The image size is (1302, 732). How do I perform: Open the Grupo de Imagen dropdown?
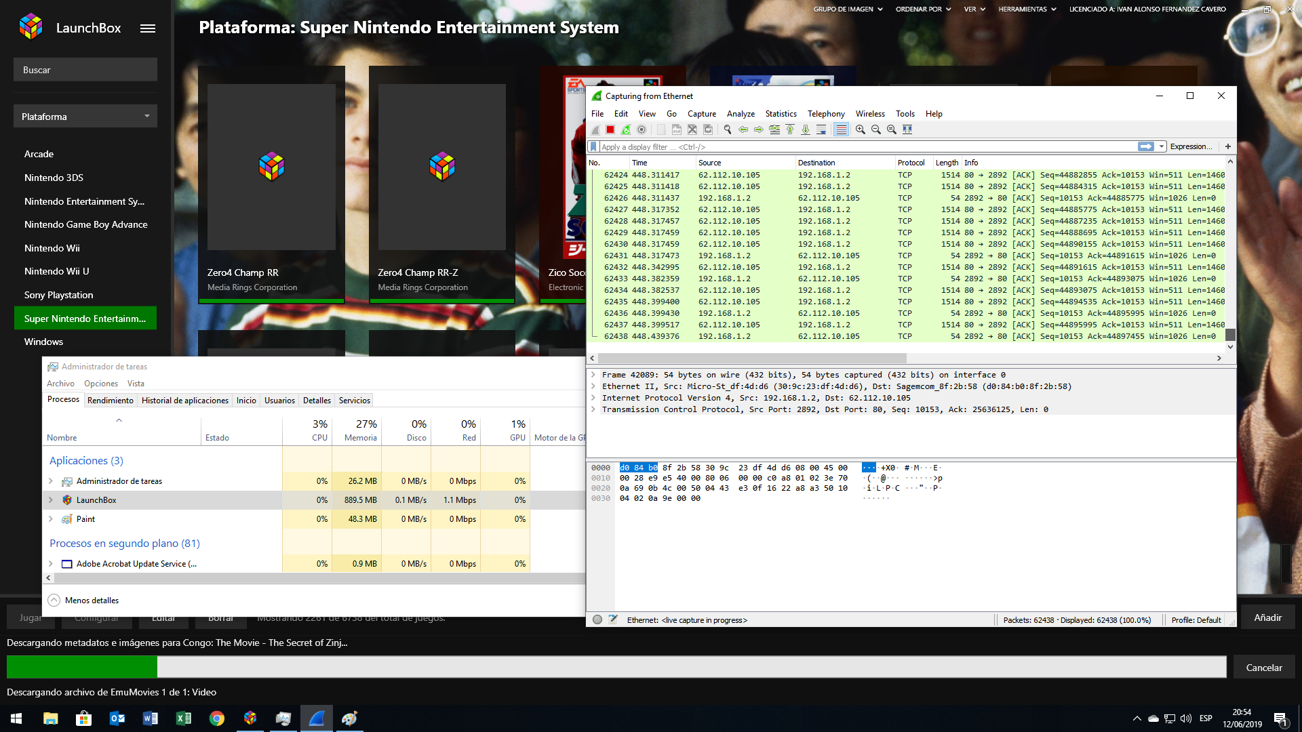coord(848,9)
